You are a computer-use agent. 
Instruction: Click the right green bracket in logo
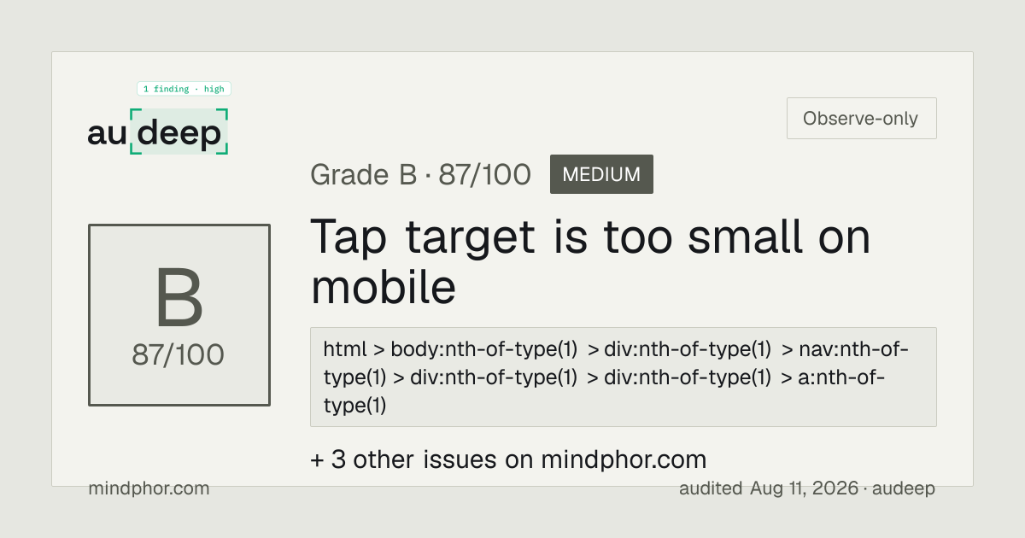224,132
